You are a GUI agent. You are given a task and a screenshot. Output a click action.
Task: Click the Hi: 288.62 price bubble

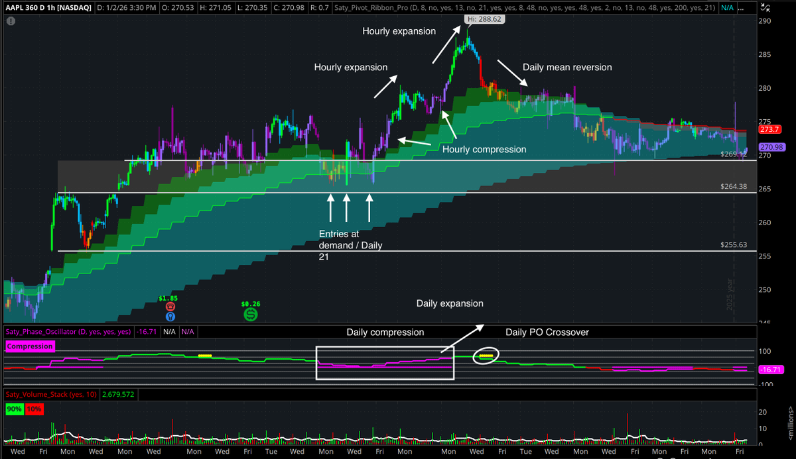point(484,20)
